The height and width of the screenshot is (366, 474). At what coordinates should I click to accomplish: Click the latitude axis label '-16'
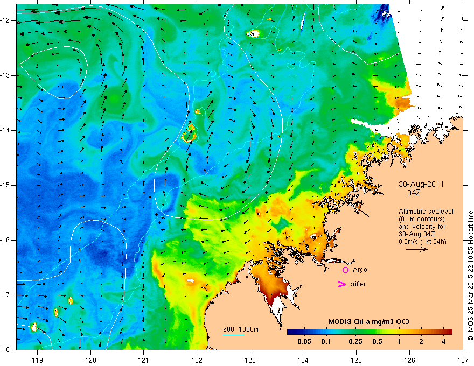pyautogui.click(x=6, y=241)
